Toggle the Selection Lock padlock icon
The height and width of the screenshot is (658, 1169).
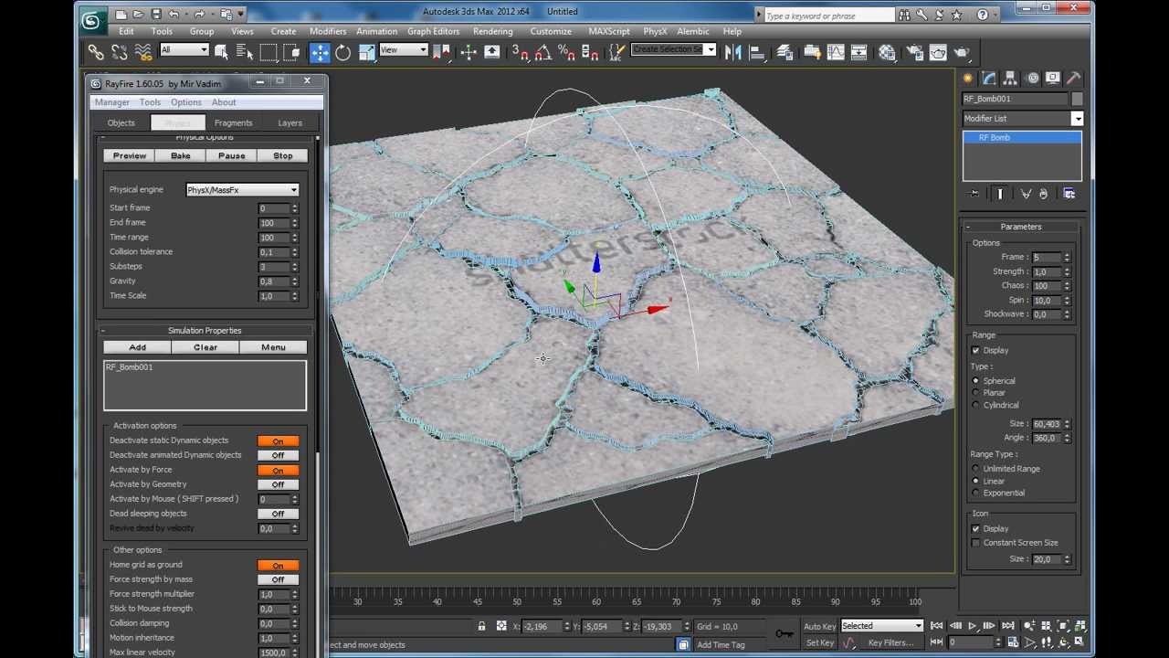[x=481, y=626]
